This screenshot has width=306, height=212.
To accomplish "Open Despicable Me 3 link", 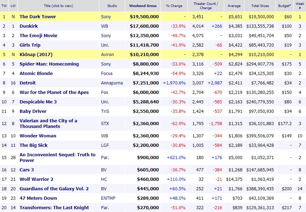I will click(38, 102).
